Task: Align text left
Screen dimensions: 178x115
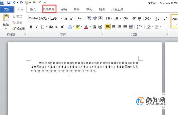Action: tap(108, 27)
